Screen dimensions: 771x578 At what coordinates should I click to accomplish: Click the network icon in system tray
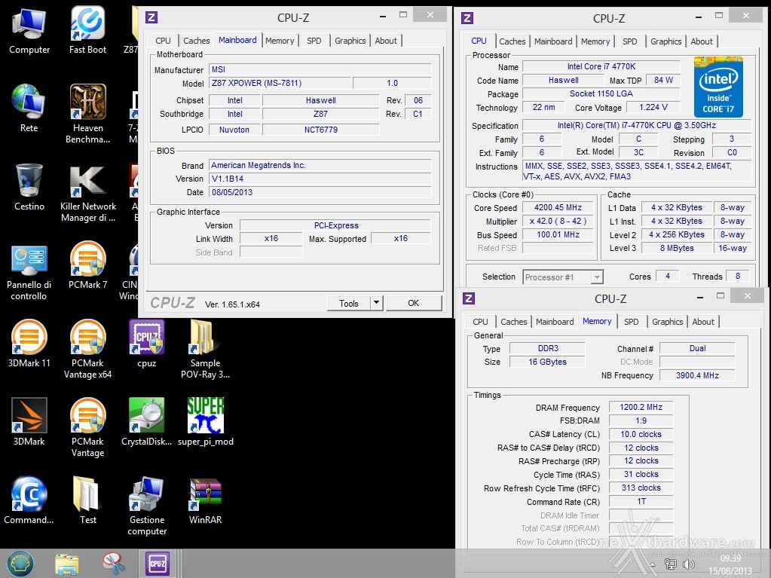click(x=670, y=564)
